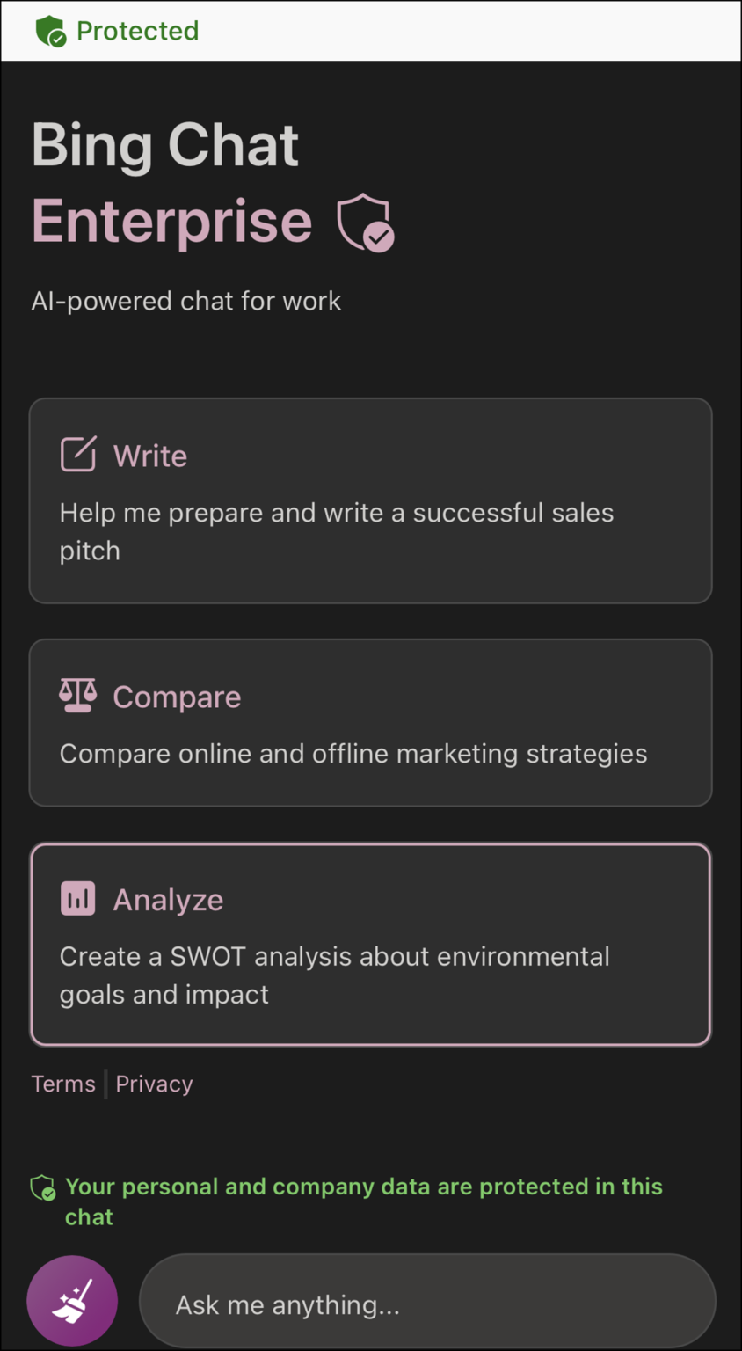742x1351 pixels.
Task: Click the Write pencil-and-square icon
Action: coord(77,454)
